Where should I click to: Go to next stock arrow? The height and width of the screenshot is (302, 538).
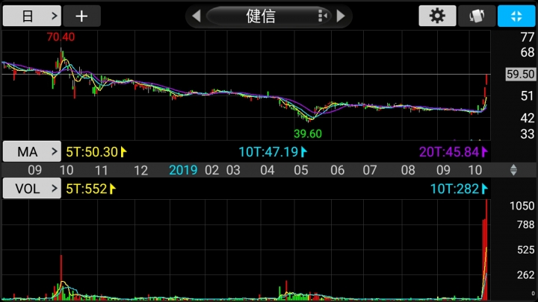pyautogui.click(x=341, y=16)
